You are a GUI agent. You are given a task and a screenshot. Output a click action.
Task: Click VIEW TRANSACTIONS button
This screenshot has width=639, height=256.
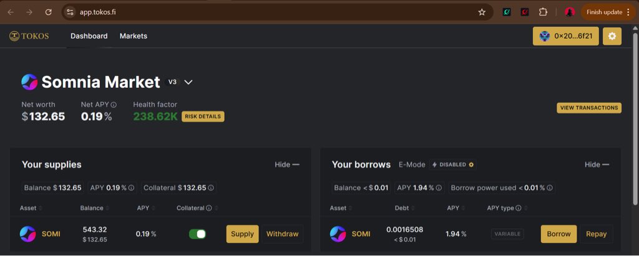click(x=589, y=108)
